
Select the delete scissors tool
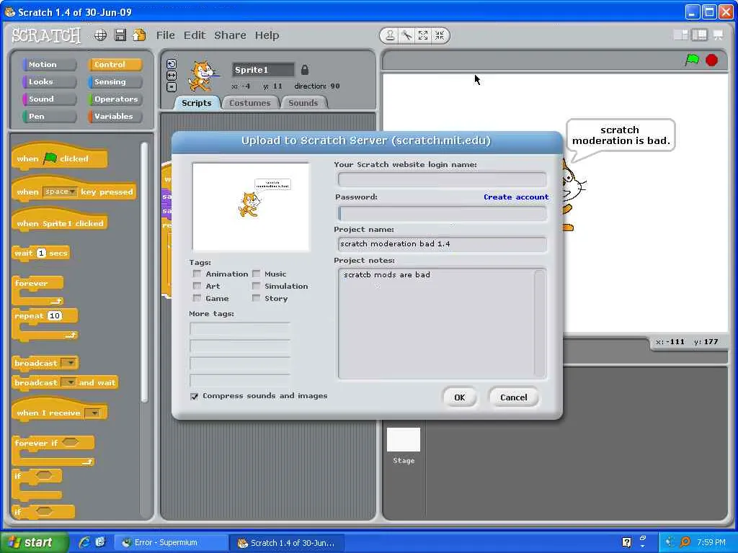tap(406, 35)
